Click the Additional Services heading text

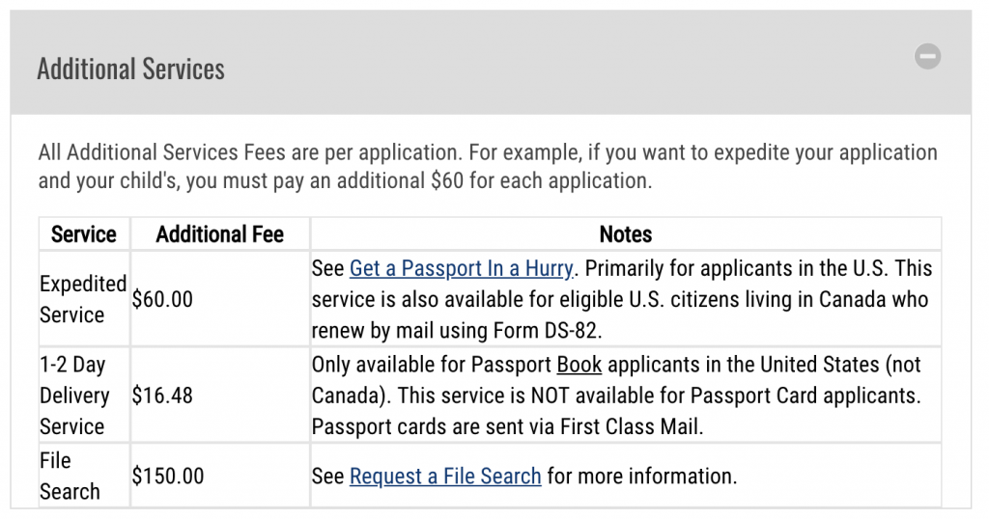point(130,68)
